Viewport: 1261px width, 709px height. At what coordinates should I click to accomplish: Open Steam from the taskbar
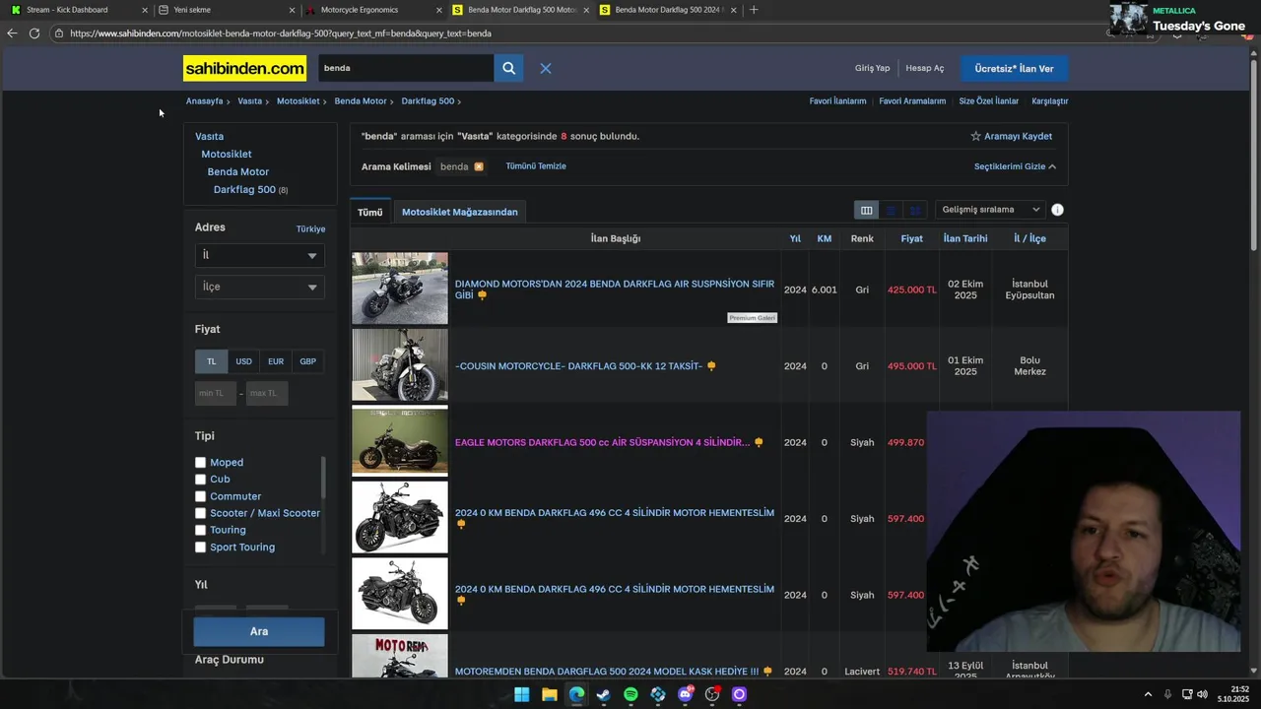[x=603, y=694]
